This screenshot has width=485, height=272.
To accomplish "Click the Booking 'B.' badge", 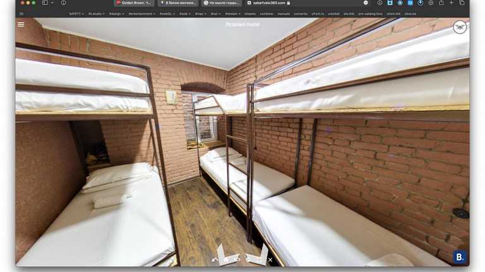I will 459,257.
